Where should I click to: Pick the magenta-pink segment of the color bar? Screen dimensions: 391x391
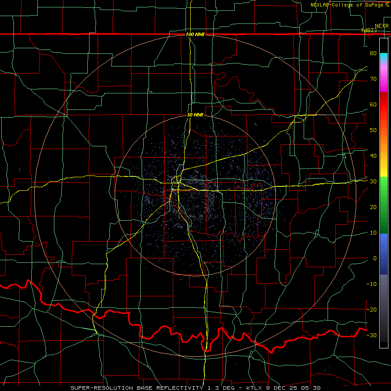pyautogui.click(x=384, y=77)
